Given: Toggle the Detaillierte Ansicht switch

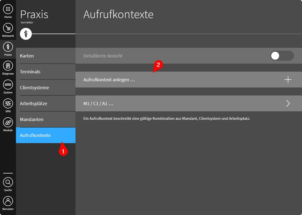Looking at the screenshot, I should (x=282, y=56).
